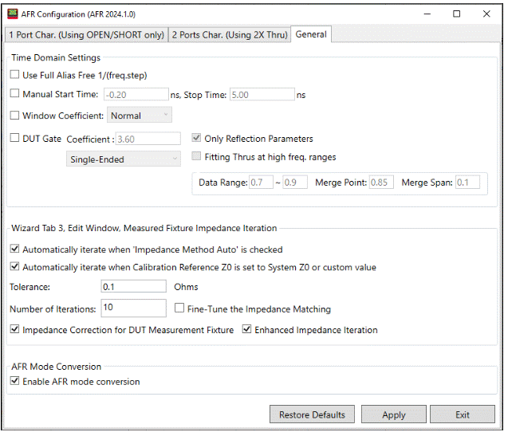The width and height of the screenshot is (508, 432).
Task: Switch to 1 Port Char. tab
Action: coord(85,34)
